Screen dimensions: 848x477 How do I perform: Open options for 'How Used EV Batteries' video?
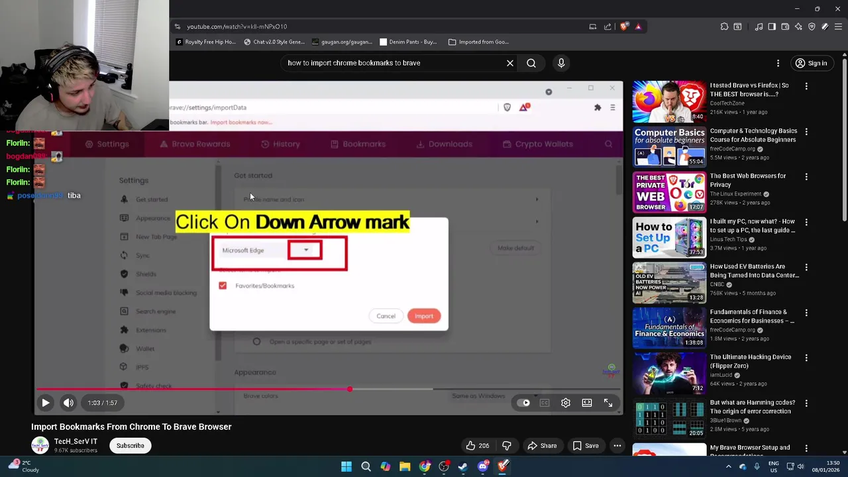(x=806, y=268)
